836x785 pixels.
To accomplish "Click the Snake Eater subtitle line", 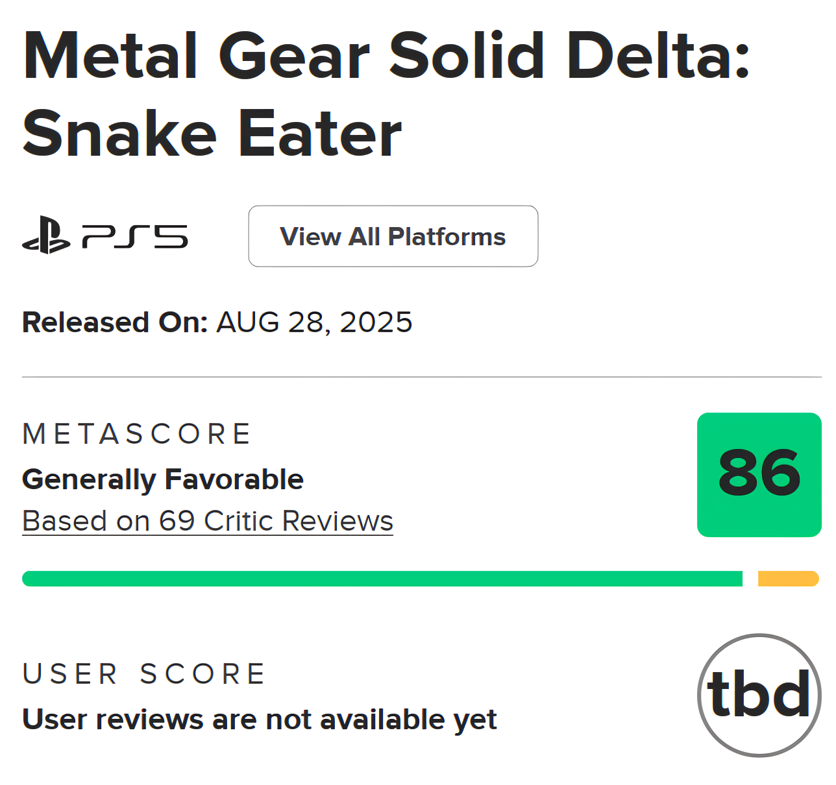I will [212, 134].
